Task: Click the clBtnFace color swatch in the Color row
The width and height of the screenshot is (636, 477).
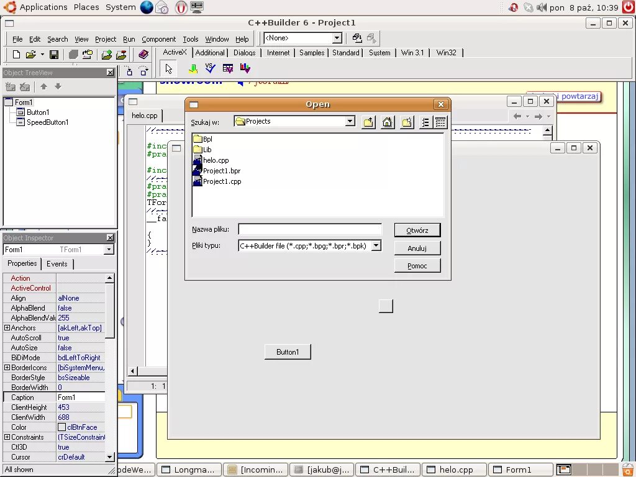Action: click(x=61, y=427)
